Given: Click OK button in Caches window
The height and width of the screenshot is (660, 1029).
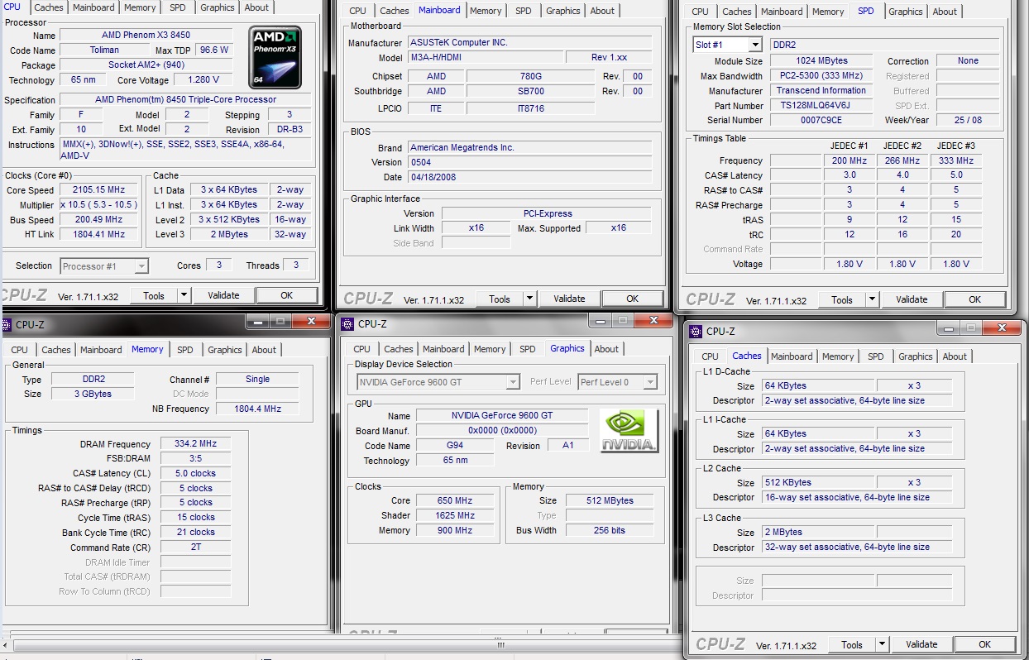Looking at the screenshot, I should (984, 644).
